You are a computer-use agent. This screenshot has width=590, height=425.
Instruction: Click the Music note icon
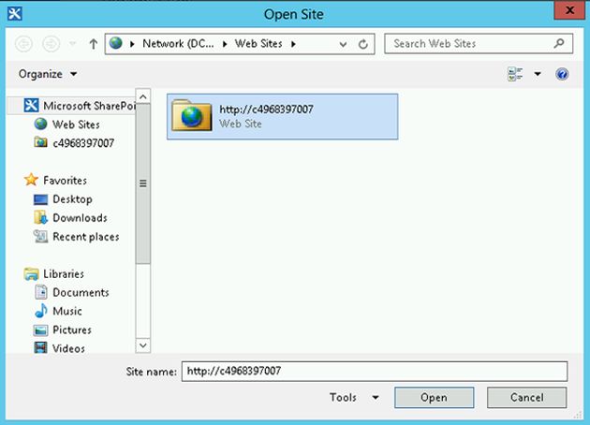pos(41,311)
